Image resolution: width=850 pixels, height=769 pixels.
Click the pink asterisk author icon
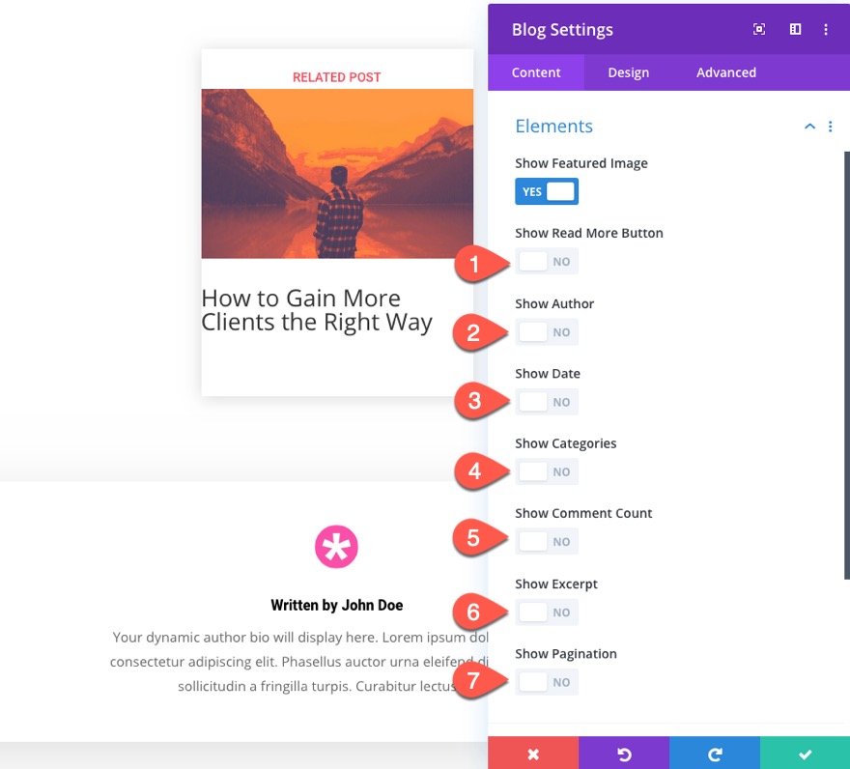click(336, 547)
